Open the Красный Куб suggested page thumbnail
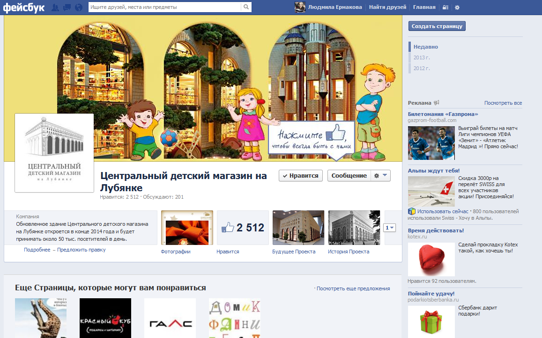This screenshot has height=338, width=542. 105,318
